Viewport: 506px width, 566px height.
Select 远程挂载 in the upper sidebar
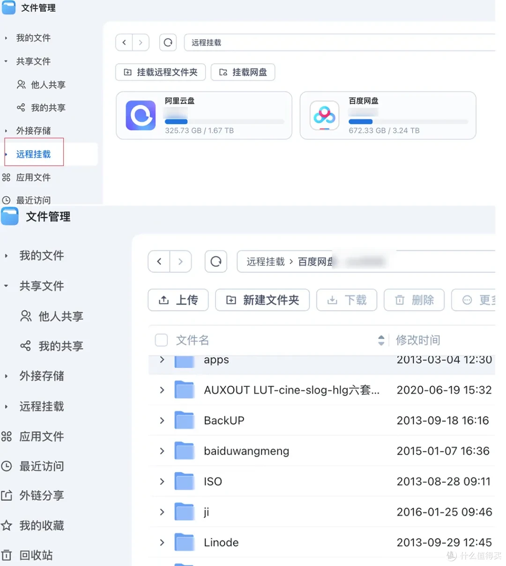click(33, 154)
